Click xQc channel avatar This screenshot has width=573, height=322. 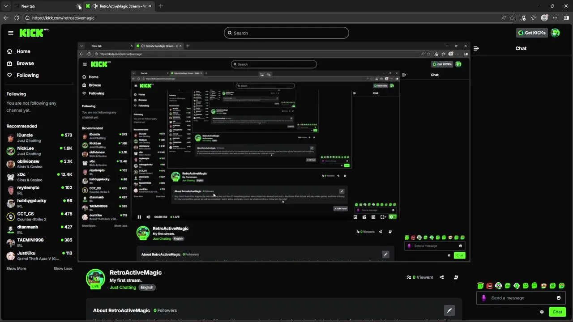point(11,177)
